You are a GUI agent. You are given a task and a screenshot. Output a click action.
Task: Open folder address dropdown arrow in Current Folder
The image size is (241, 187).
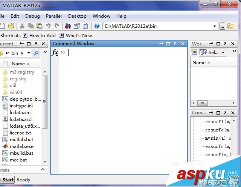[x=29, y=53]
